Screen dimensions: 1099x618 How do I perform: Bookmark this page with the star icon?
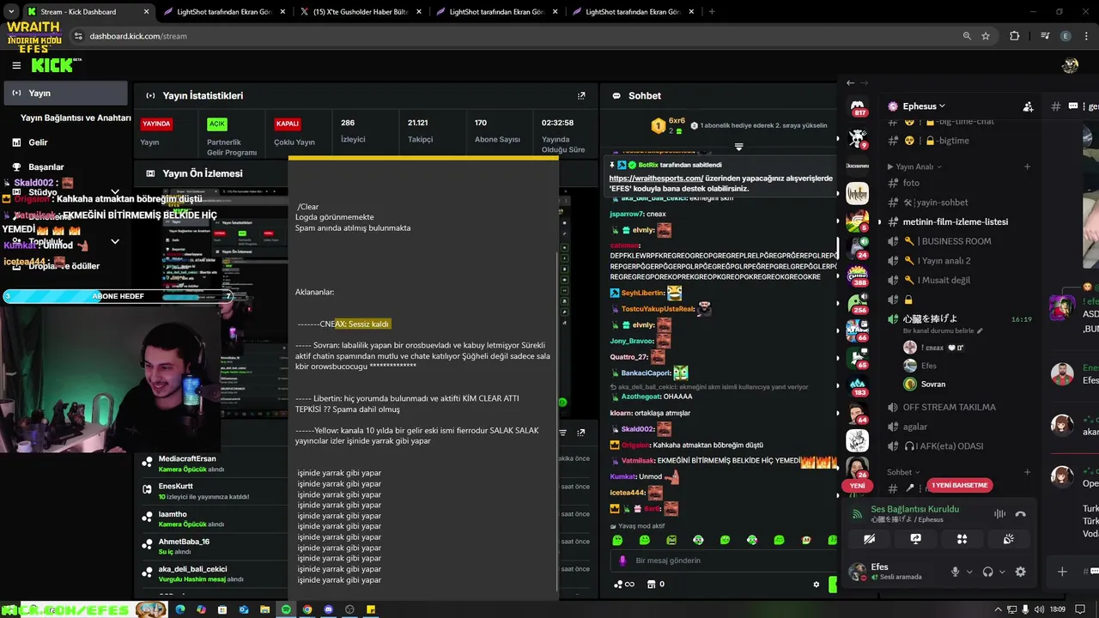point(986,36)
